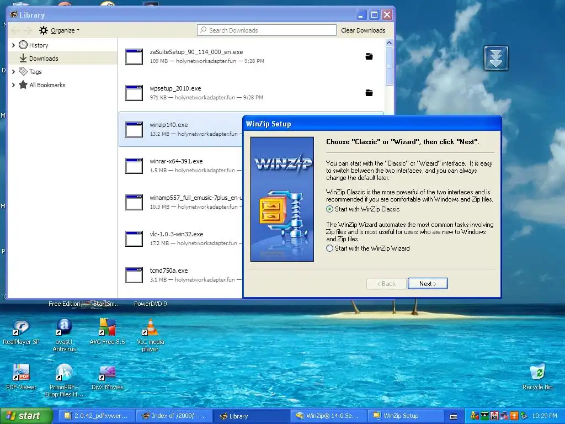The image size is (565, 424).
Task: Click the blue download arrow desktop widget
Action: coord(496,58)
